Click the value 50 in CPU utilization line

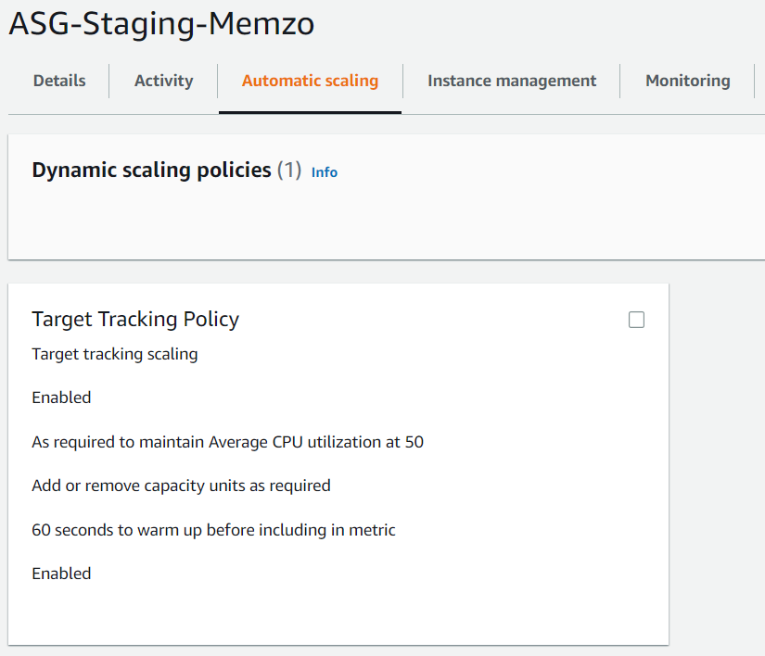click(414, 442)
